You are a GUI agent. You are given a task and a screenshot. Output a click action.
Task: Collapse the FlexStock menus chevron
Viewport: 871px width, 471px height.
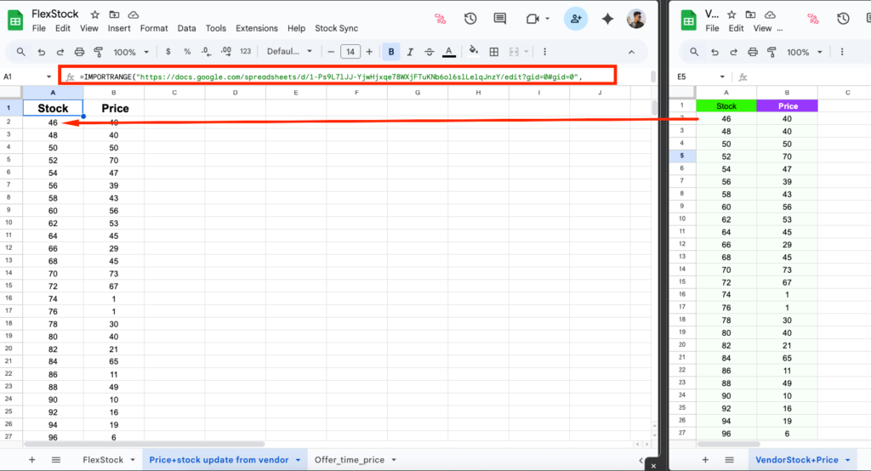pyautogui.click(x=632, y=52)
